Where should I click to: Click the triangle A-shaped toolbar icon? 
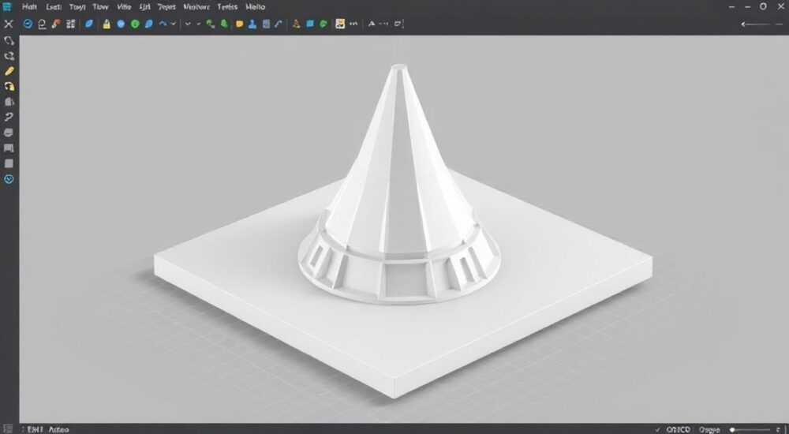(x=372, y=24)
